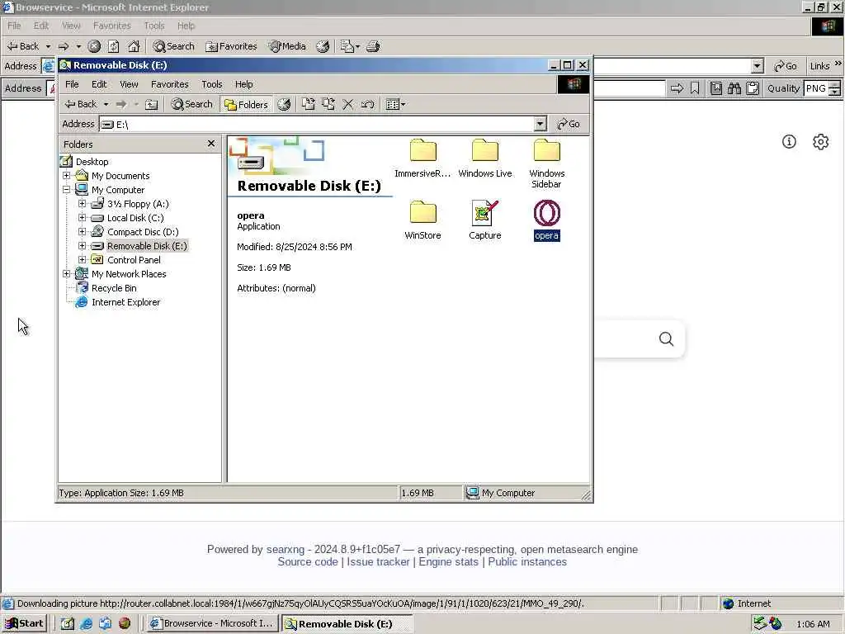Select Recycle Bin in folder tree

(114, 288)
